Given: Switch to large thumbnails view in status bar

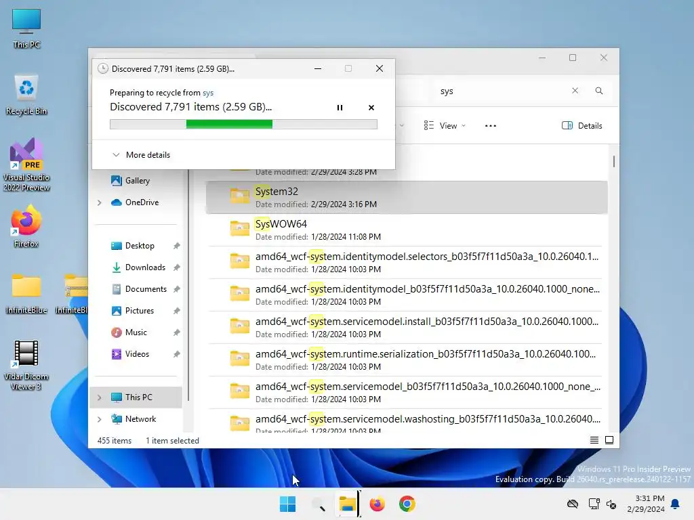Looking at the screenshot, I should click(609, 440).
